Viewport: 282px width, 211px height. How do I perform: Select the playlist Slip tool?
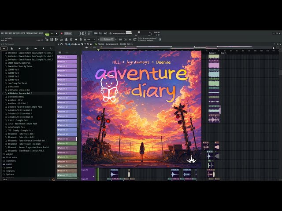pos(78,44)
